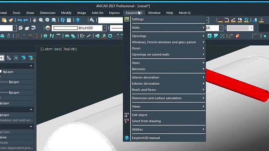This screenshot has height=151, width=269.
Task: Open the Find text 'A' magnifier icon
Action: (x=92, y=20)
